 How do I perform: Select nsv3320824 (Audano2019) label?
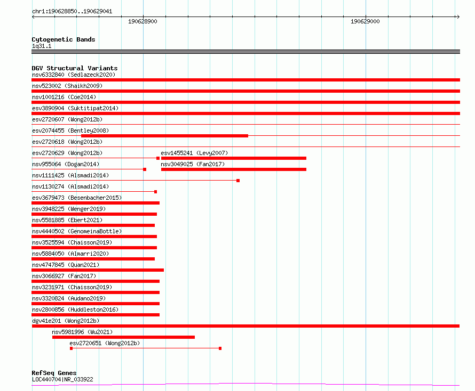[x=69, y=298]
